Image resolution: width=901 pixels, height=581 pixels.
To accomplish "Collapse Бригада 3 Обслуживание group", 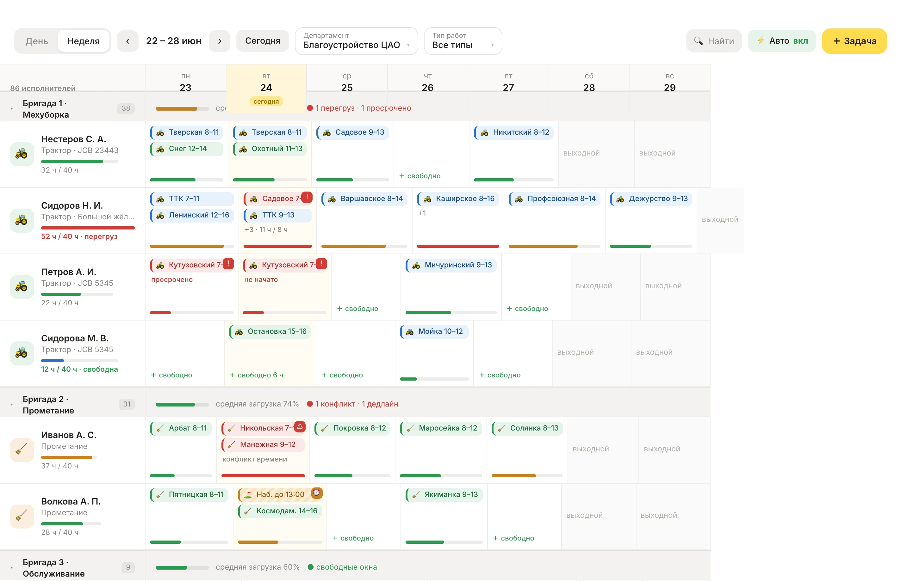I will [12, 567].
